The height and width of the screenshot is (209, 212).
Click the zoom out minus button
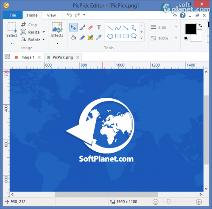(155, 202)
